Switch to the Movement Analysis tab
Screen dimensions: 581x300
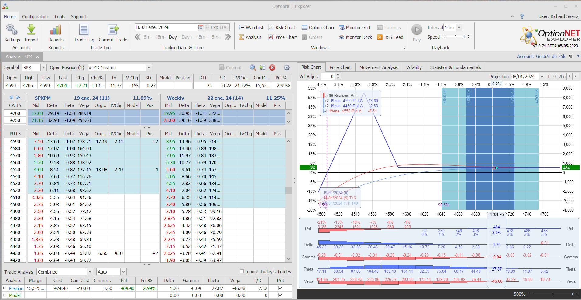point(378,67)
